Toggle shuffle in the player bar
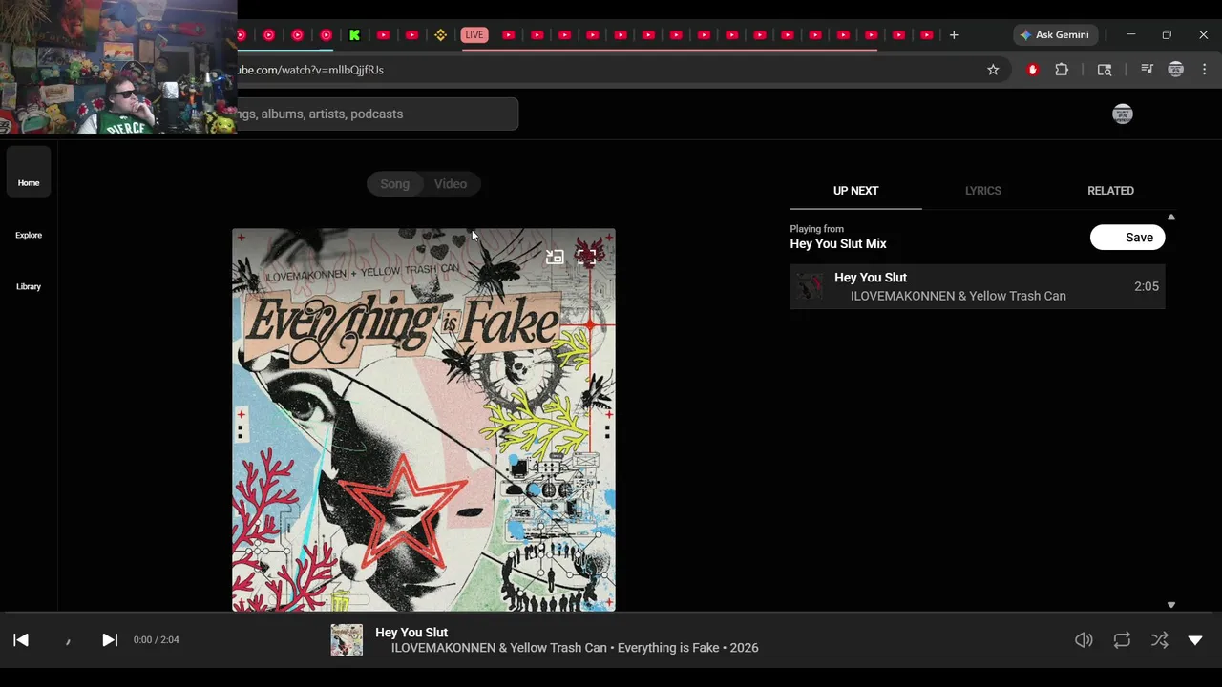The image size is (1222, 687). pos(1159,640)
